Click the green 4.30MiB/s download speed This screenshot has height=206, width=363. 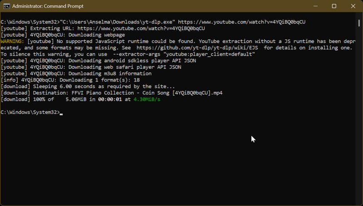[x=146, y=99]
